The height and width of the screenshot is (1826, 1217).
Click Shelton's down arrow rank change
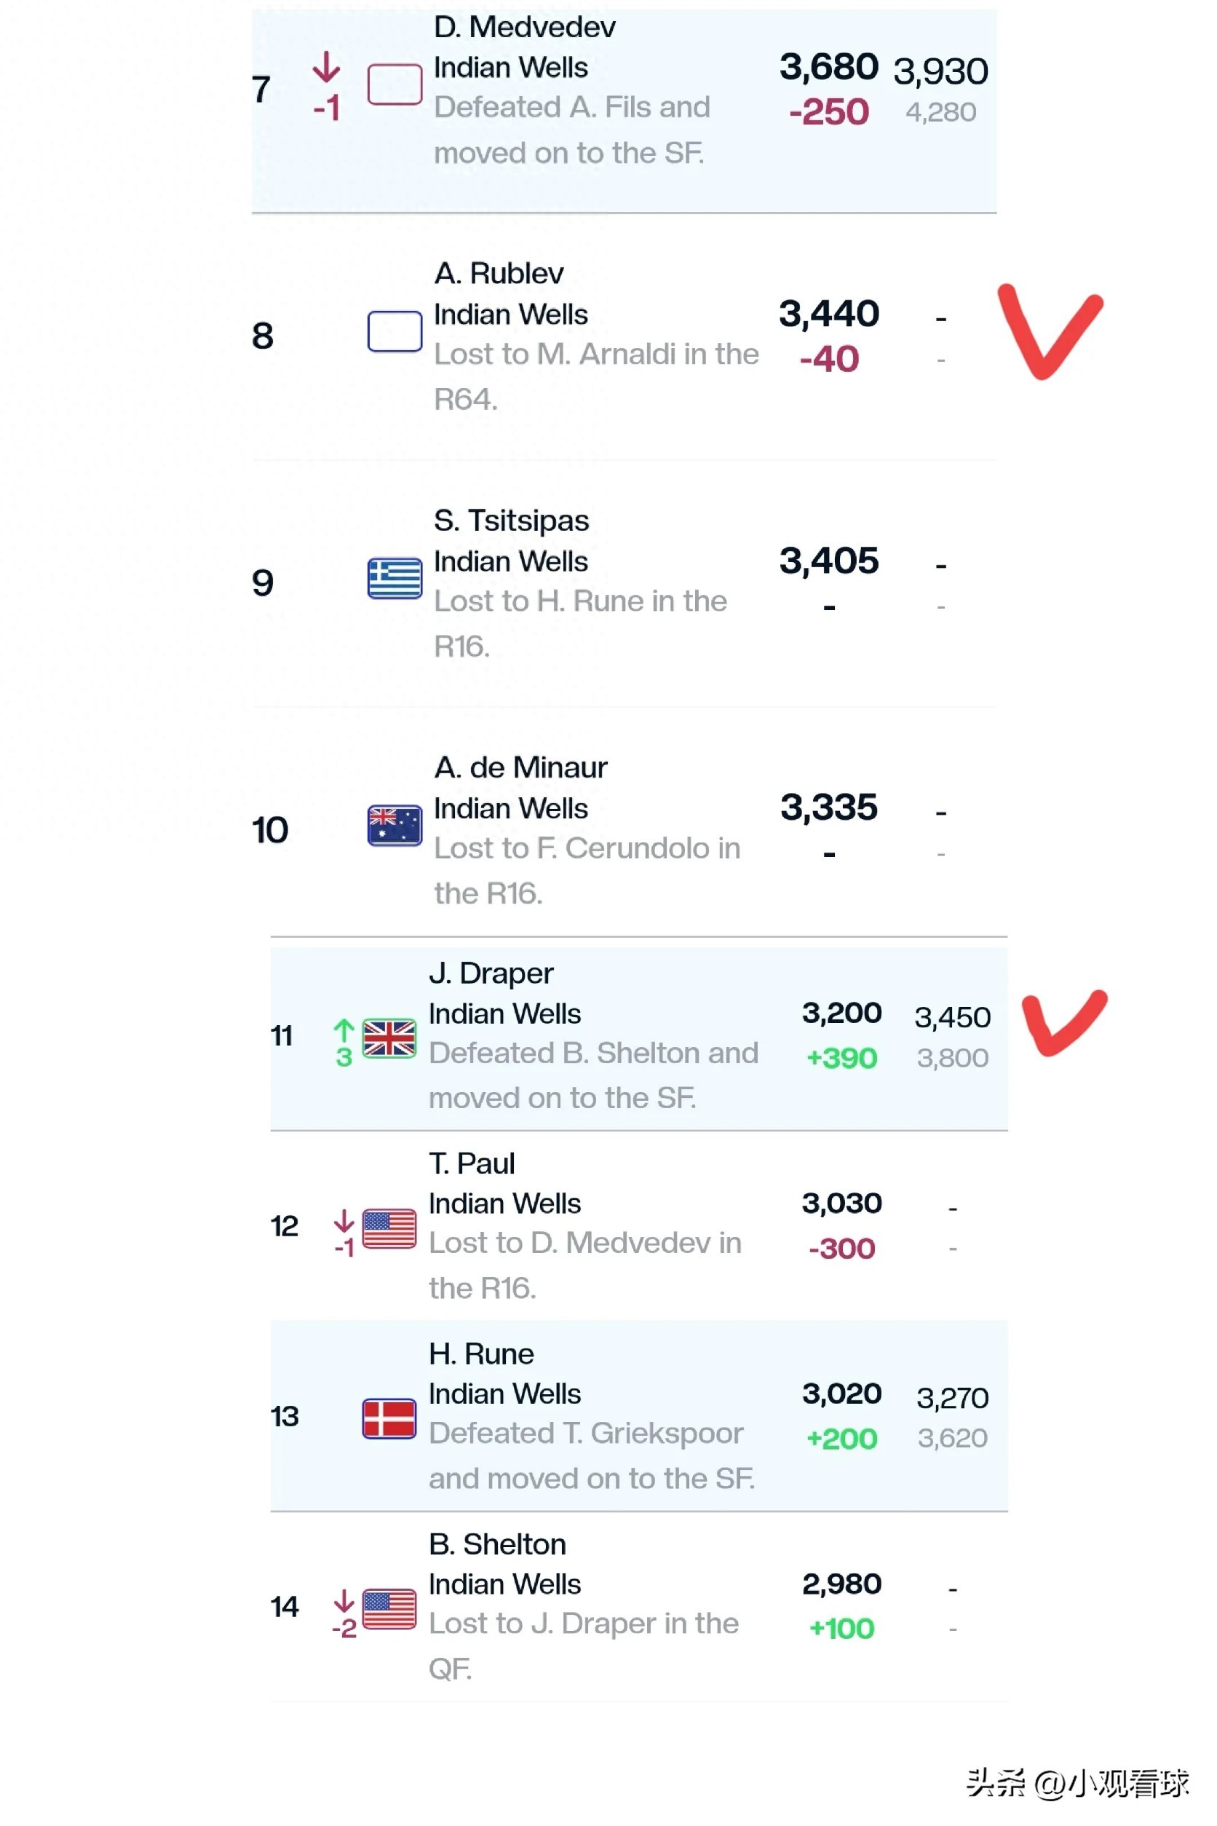[344, 1613]
